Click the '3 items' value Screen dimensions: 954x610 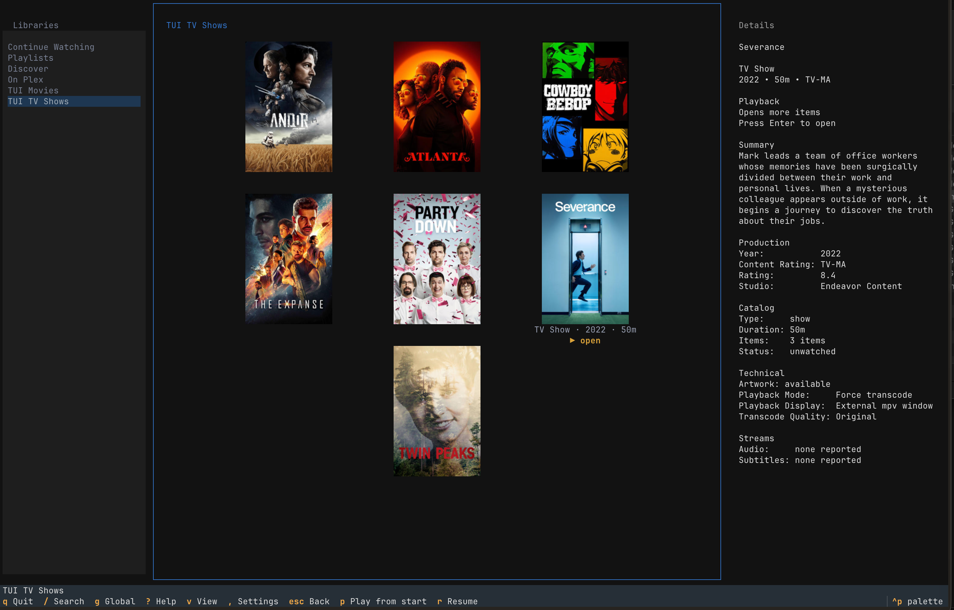807,341
